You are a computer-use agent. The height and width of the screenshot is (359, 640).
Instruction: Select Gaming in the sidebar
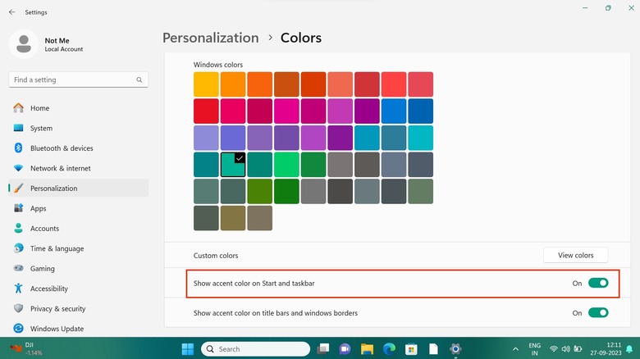[43, 269]
